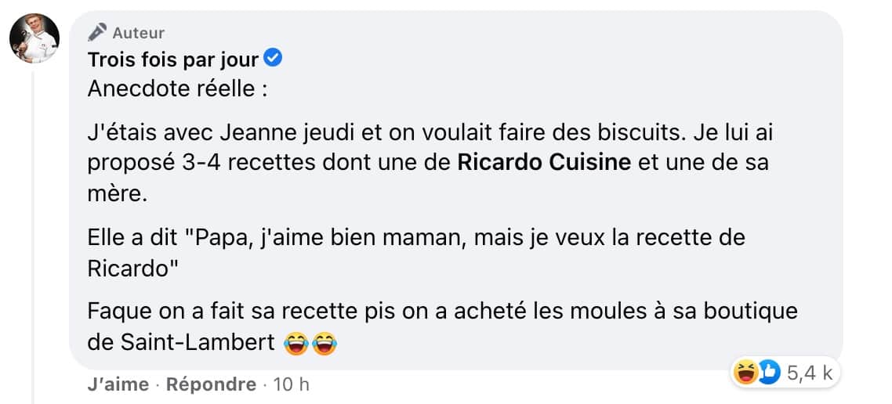
Task: Click the vertical thread line under avatar
Action: tap(34, 235)
